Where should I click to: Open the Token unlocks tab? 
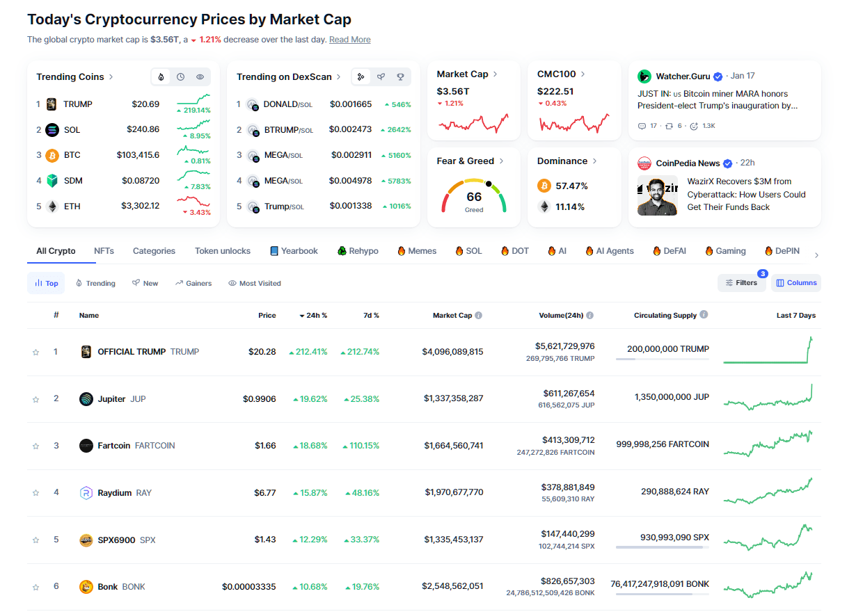tap(222, 251)
